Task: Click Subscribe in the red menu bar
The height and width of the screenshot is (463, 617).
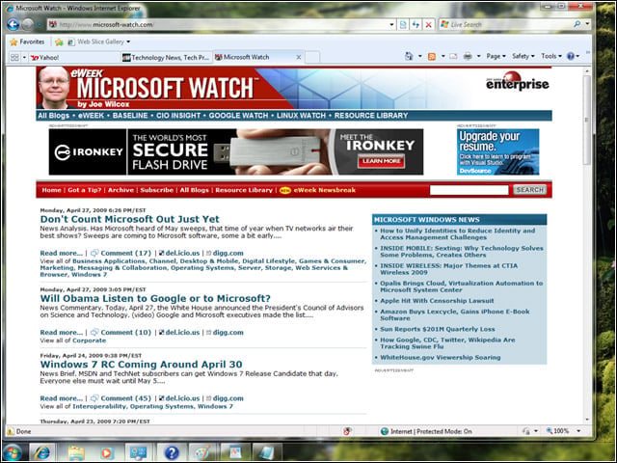Action: click(156, 190)
